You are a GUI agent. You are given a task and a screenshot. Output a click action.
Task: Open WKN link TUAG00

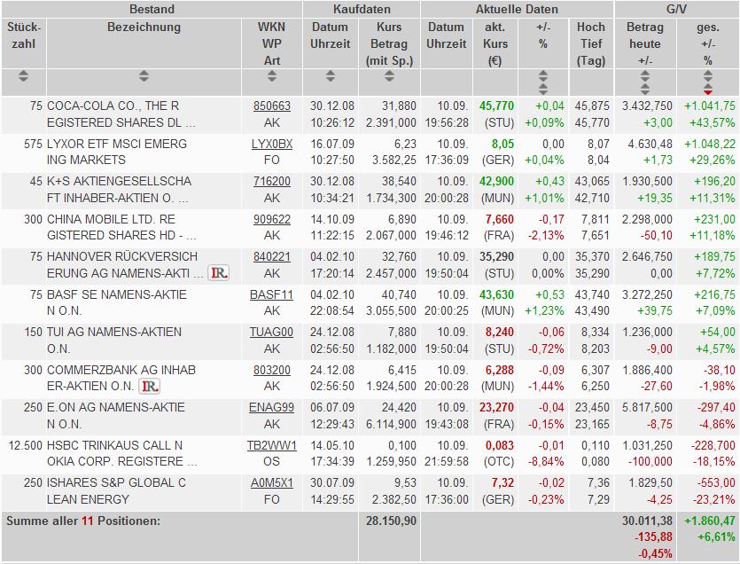pyautogui.click(x=271, y=332)
